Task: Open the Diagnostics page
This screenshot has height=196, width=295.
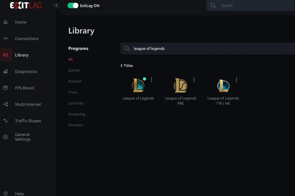Action: coord(26,72)
